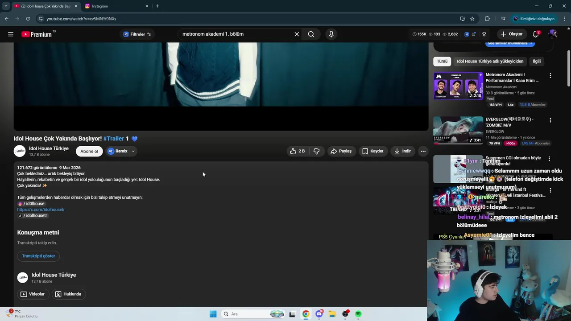Go back in browser history
Viewport: 571px width, 321px height.
6,19
